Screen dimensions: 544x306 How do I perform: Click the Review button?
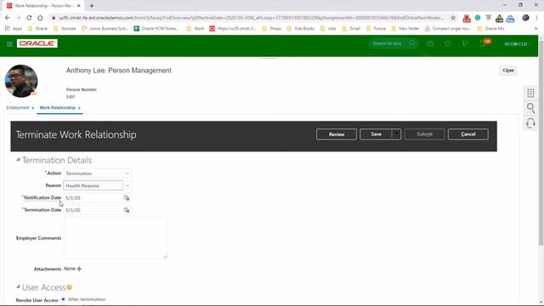(x=337, y=134)
